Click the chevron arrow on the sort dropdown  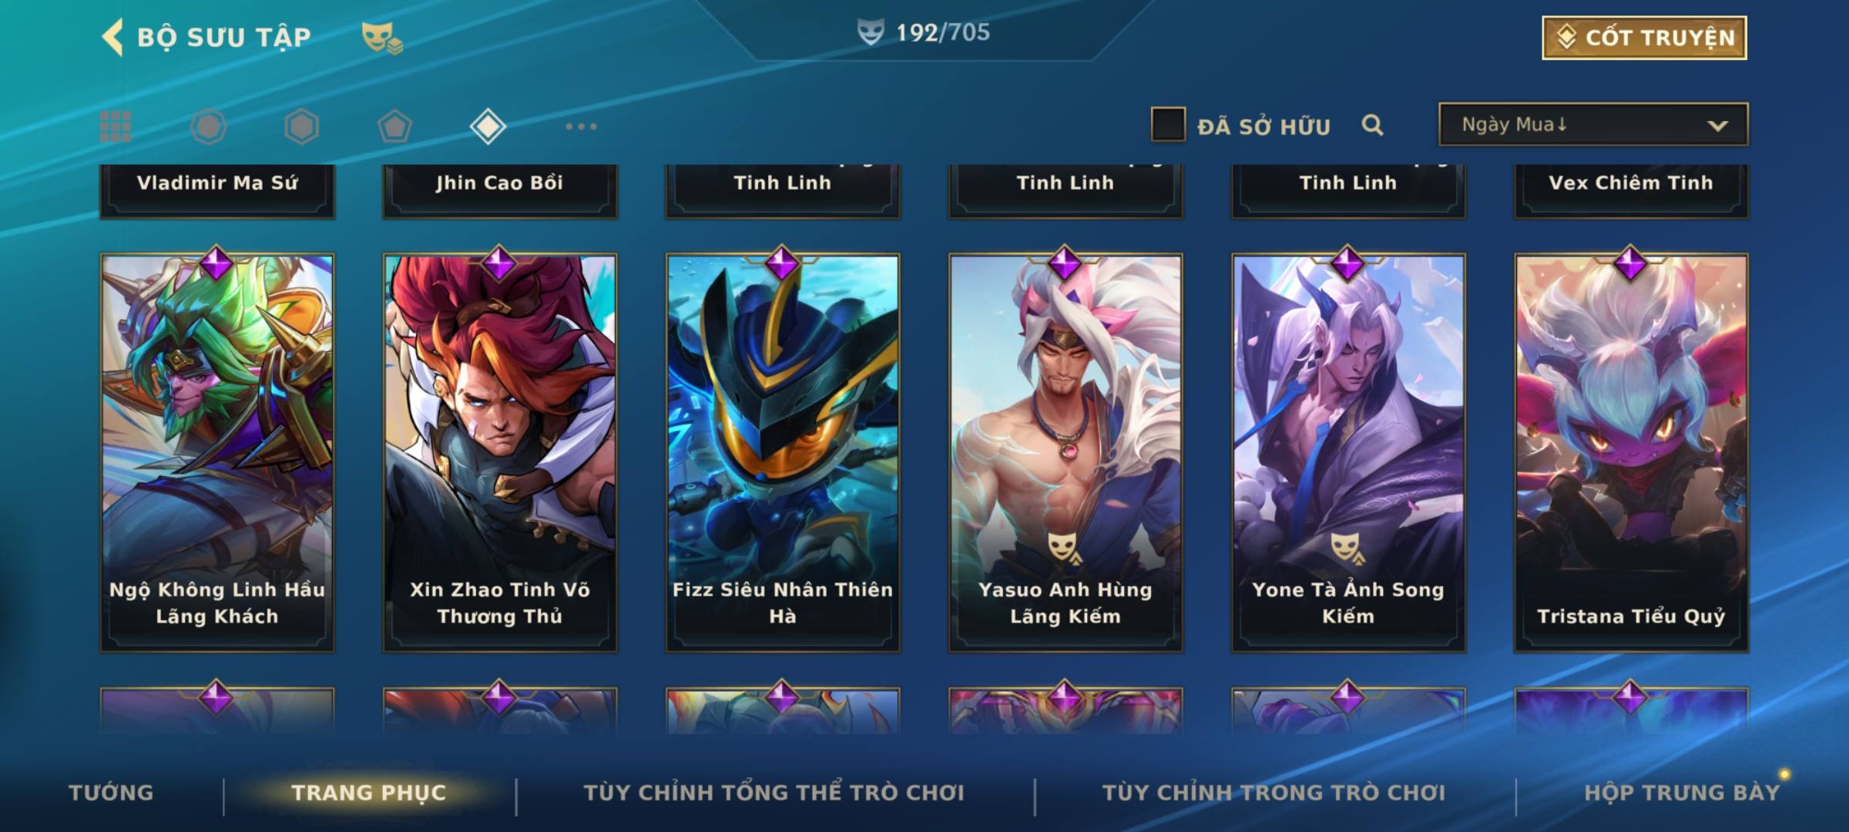1717,126
